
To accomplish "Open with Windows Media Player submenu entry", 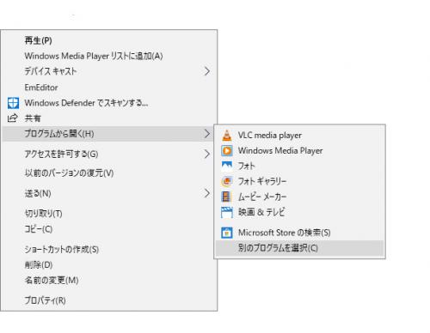I will 299,150.
